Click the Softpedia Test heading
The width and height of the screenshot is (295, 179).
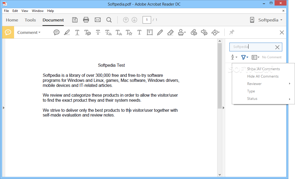(x=111, y=65)
